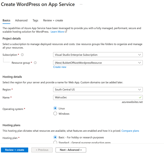Open the Resource group dropdown
This screenshot has height=154, width=164.
[x=98, y=63]
